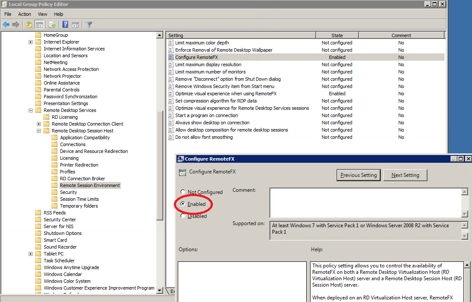The image size is (472, 302).
Task: Click the Up One Level folder icon
Action: point(29,24)
